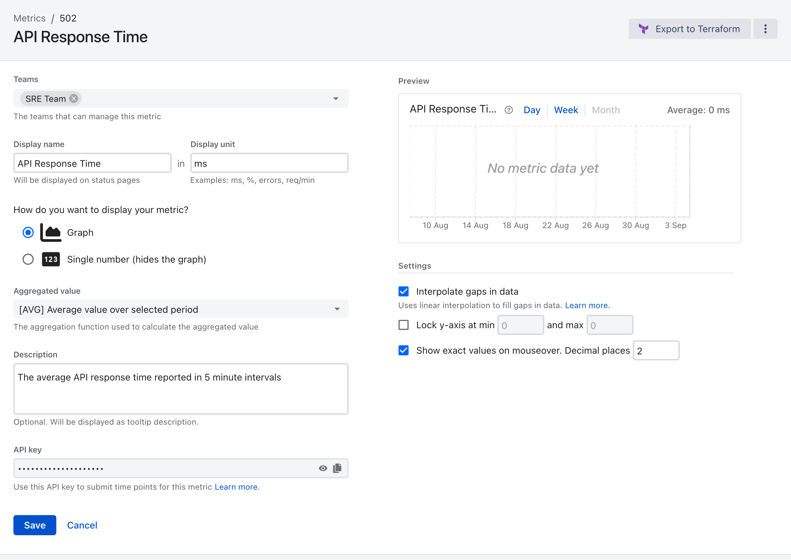Toggle Show exact values on mouseover checkbox

coord(404,350)
